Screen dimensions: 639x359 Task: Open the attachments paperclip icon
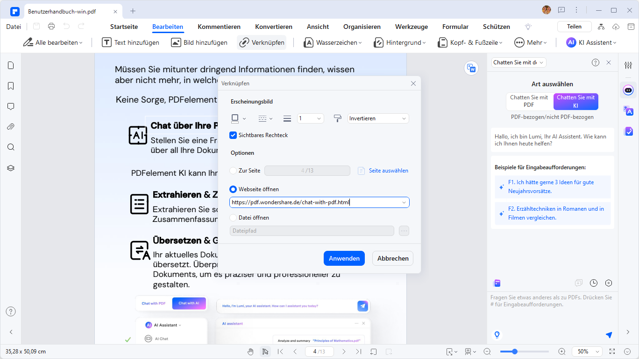click(11, 127)
